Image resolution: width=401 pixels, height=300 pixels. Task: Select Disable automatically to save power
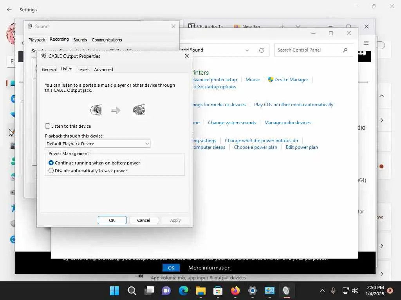(x=51, y=171)
